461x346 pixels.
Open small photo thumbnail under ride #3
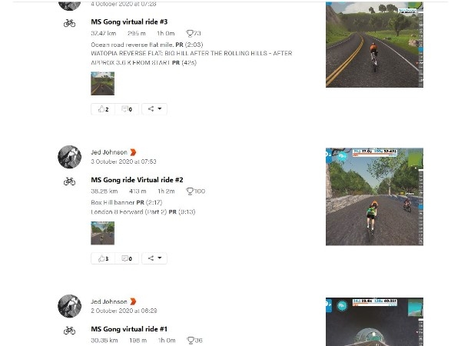tap(103, 84)
